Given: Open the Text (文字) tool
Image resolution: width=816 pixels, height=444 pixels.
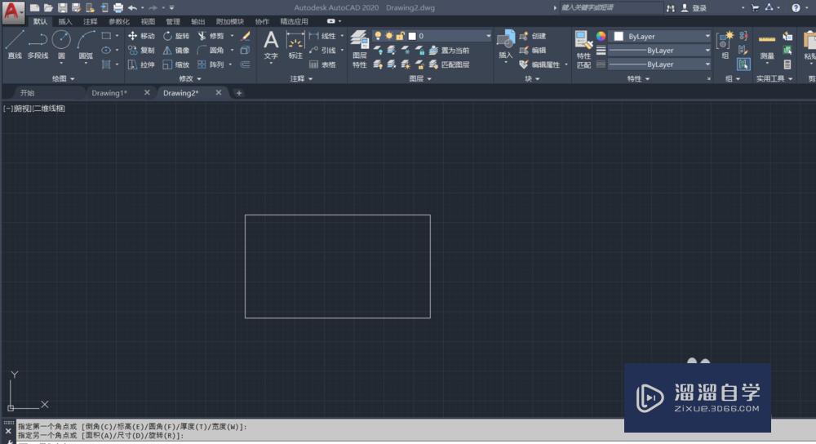Looking at the screenshot, I should tap(271, 45).
